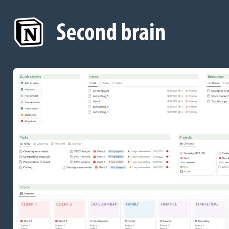Open the Coding task
The height and width of the screenshot is (229, 229).
tap(27, 167)
